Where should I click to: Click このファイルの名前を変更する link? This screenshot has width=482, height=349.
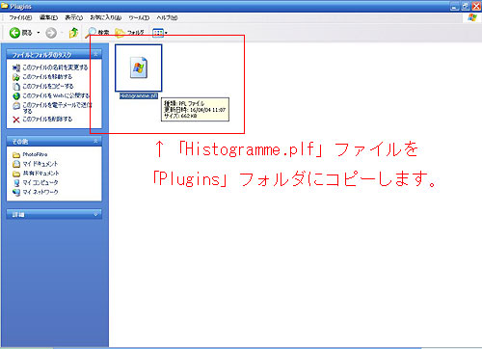click(55, 67)
